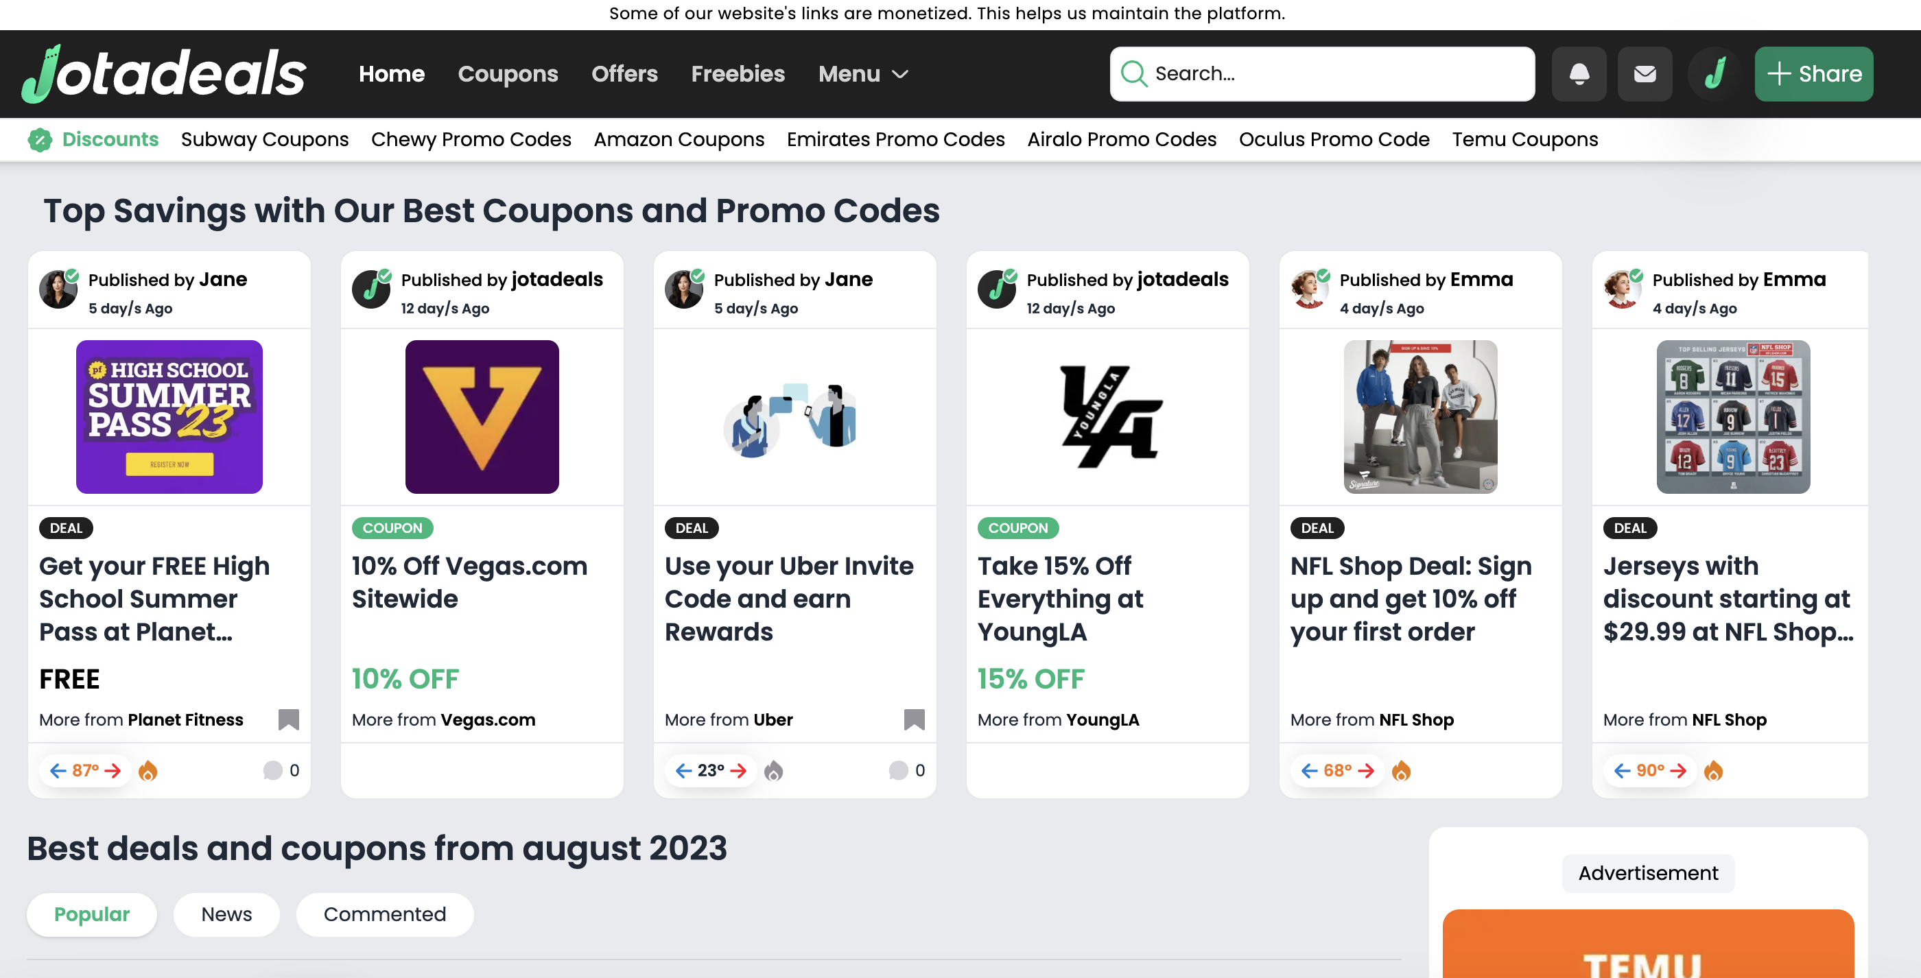Viewport: 1921px width, 978px height.
Task: Open comments bubble on Uber deal
Action: click(899, 770)
